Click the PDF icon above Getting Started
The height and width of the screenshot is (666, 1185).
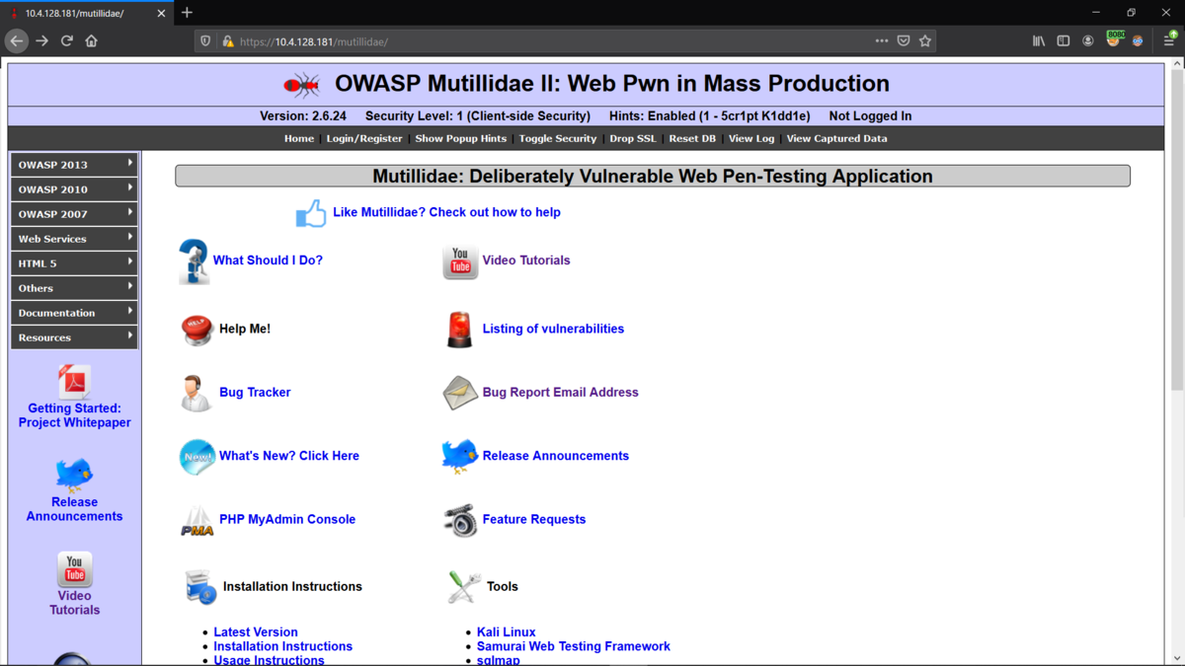tap(74, 382)
